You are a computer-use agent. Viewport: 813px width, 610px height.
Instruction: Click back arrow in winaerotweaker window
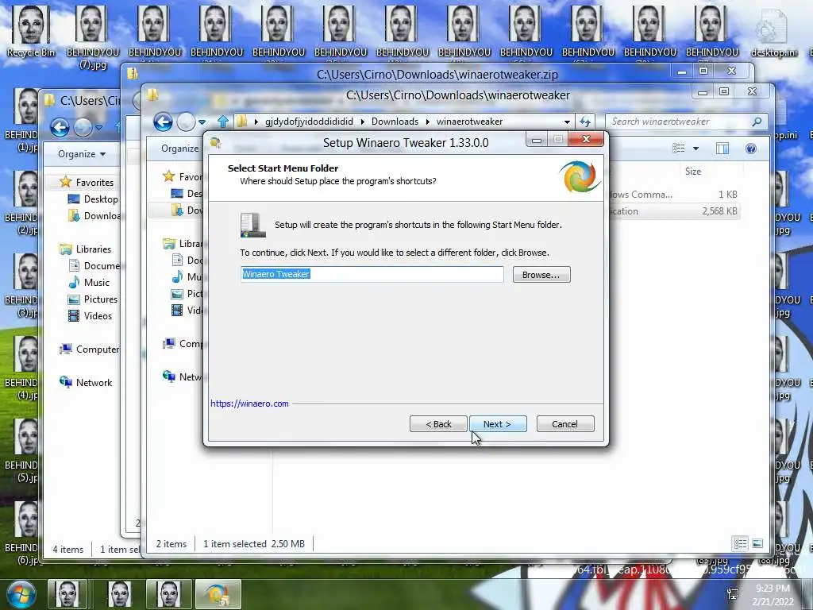click(x=163, y=122)
